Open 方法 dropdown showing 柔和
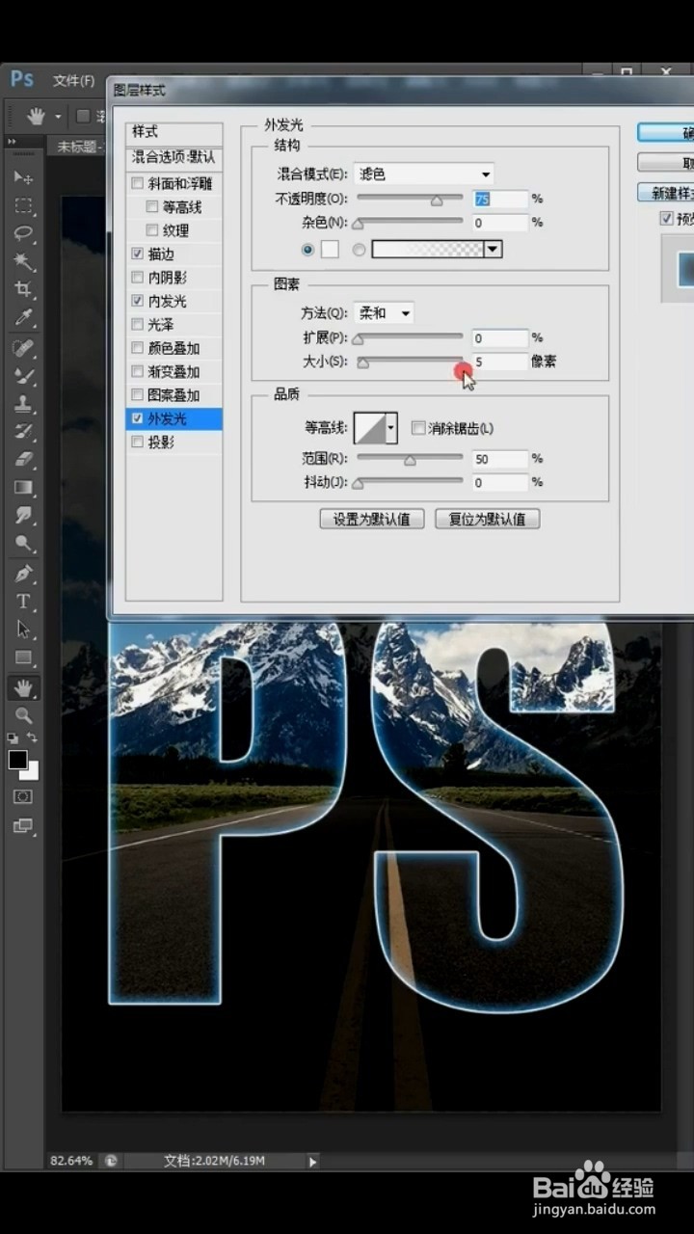The width and height of the screenshot is (694, 1234). 384,313
